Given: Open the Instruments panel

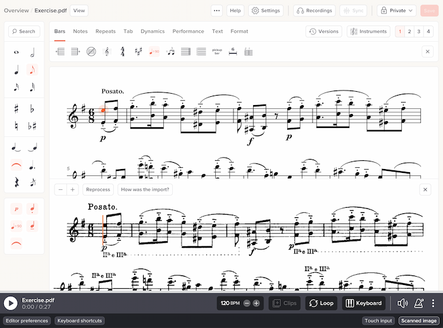Looking at the screenshot, I should pos(368,32).
